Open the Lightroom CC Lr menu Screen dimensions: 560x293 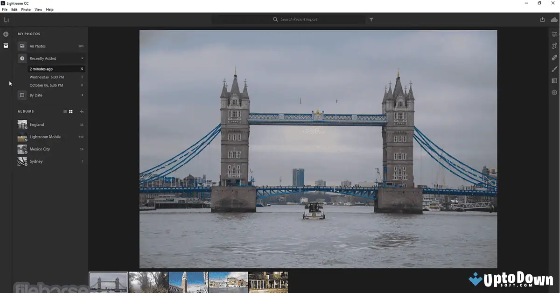pos(7,20)
